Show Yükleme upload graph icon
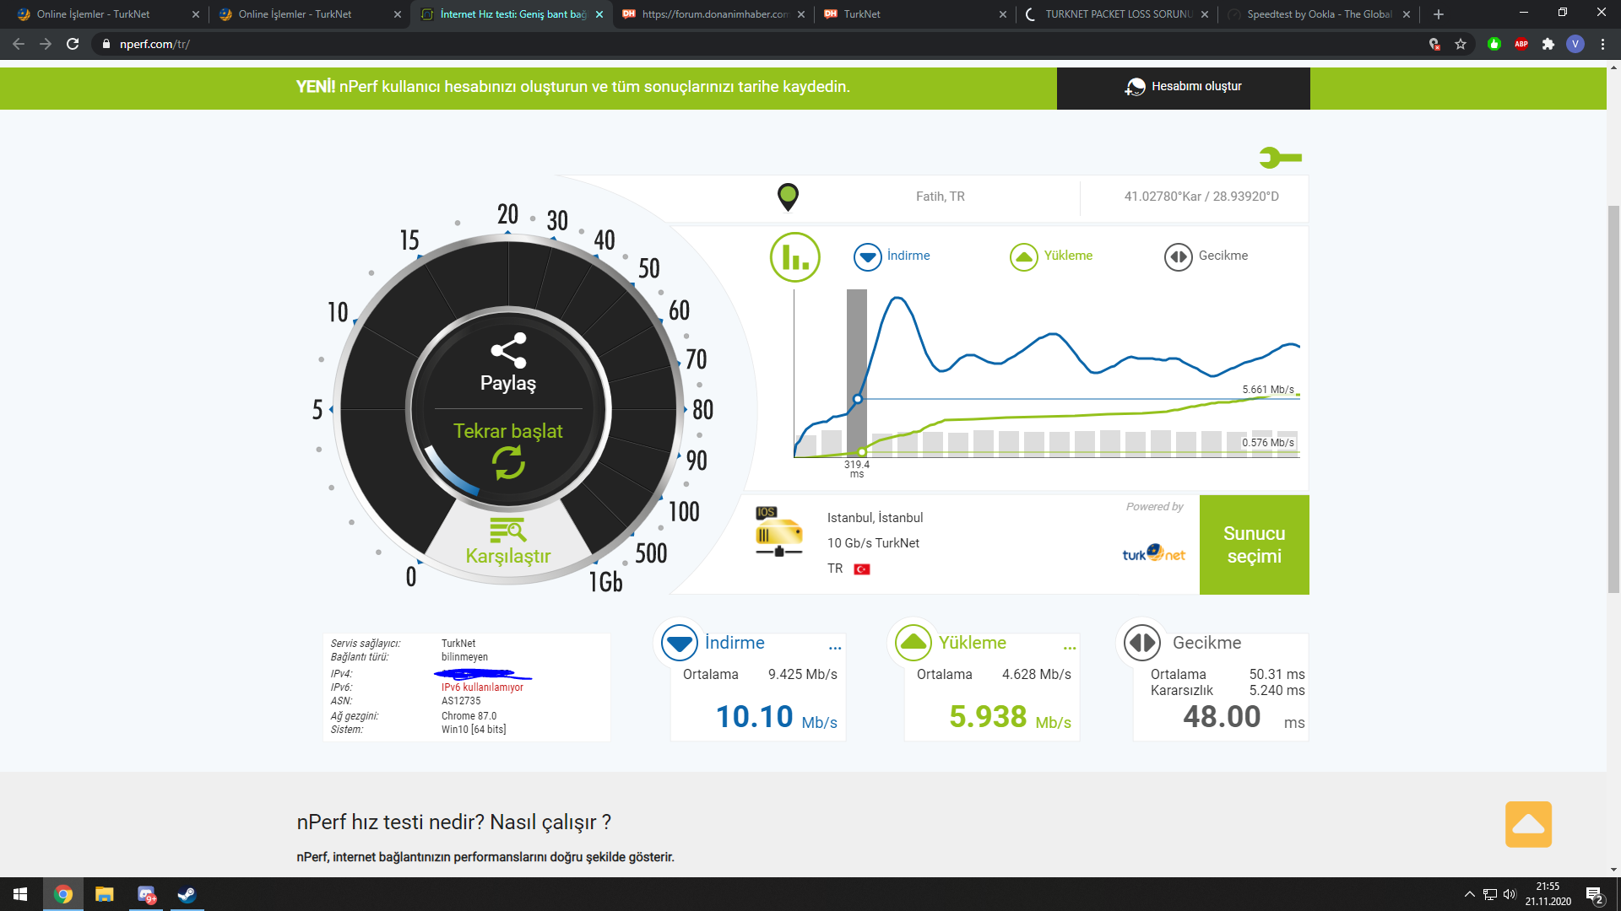 point(1023,256)
